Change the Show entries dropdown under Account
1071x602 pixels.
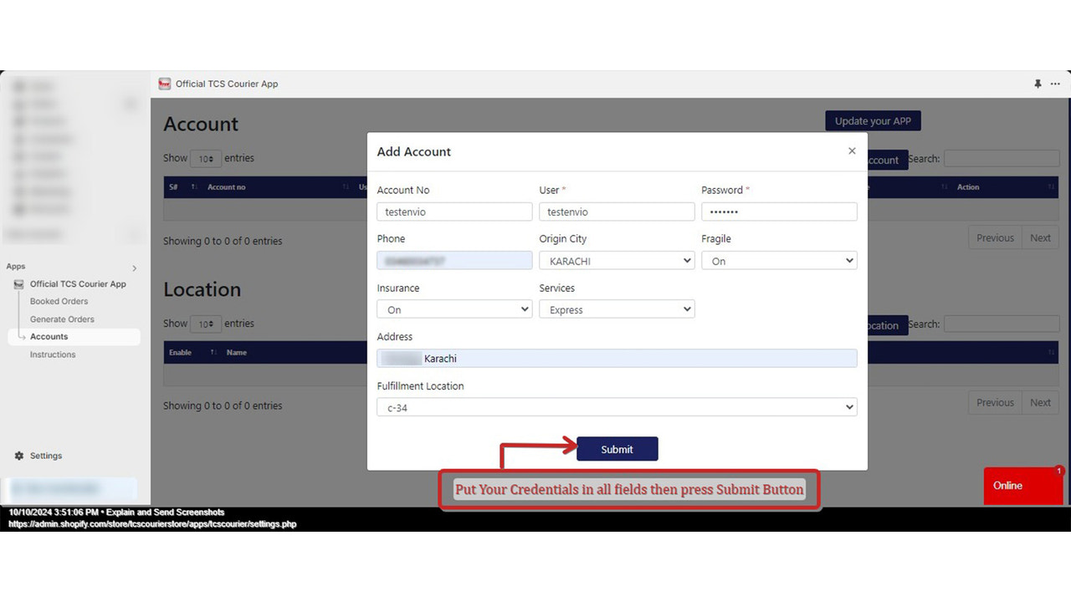click(206, 158)
